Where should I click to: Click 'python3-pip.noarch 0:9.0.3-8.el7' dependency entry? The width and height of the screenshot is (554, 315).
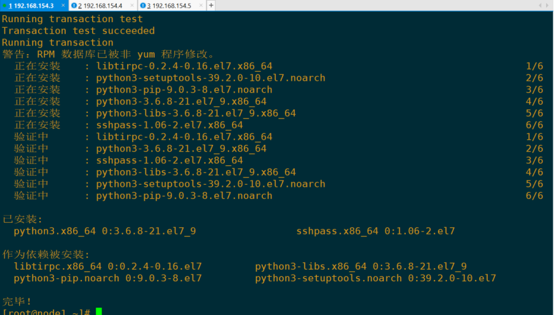click(x=107, y=278)
